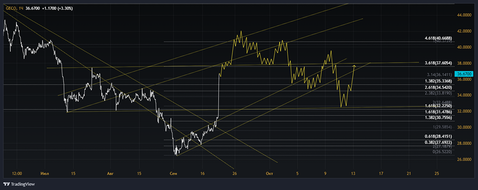
Task: Click the 1.382(35.3368) Fibonacci label
Action: pos(438,81)
